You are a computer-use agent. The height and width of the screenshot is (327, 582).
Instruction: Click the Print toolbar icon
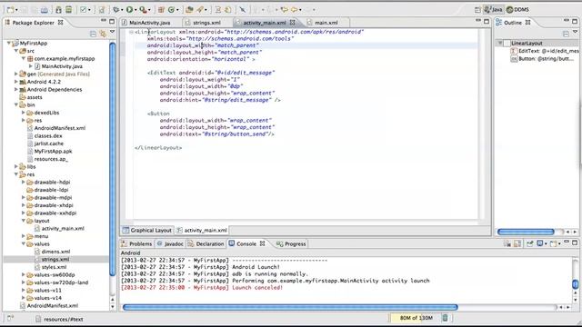[x=45, y=10]
